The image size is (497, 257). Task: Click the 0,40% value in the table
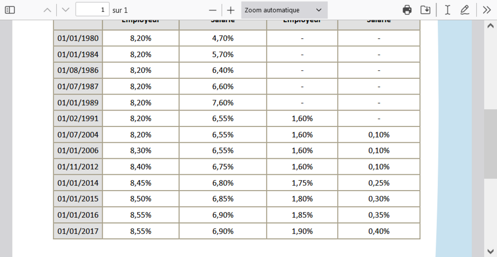[x=379, y=231]
